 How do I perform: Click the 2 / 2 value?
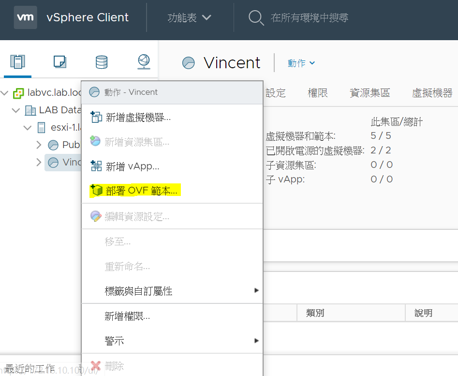point(381,150)
